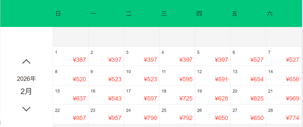Choose February 6 priced ¥527
Screen dimensions: 303x127
pos(248,56)
